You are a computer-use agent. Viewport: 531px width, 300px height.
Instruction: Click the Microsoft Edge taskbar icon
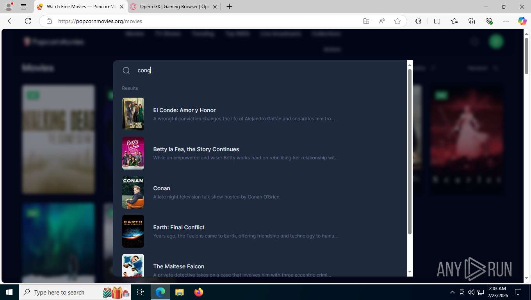(x=160, y=292)
